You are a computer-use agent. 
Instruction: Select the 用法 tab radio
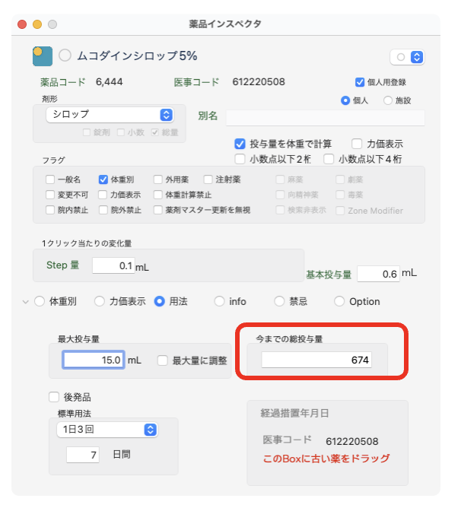[159, 301]
